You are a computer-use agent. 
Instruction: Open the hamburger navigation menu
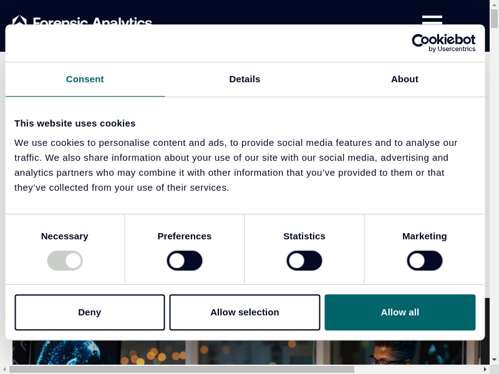(432, 19)
